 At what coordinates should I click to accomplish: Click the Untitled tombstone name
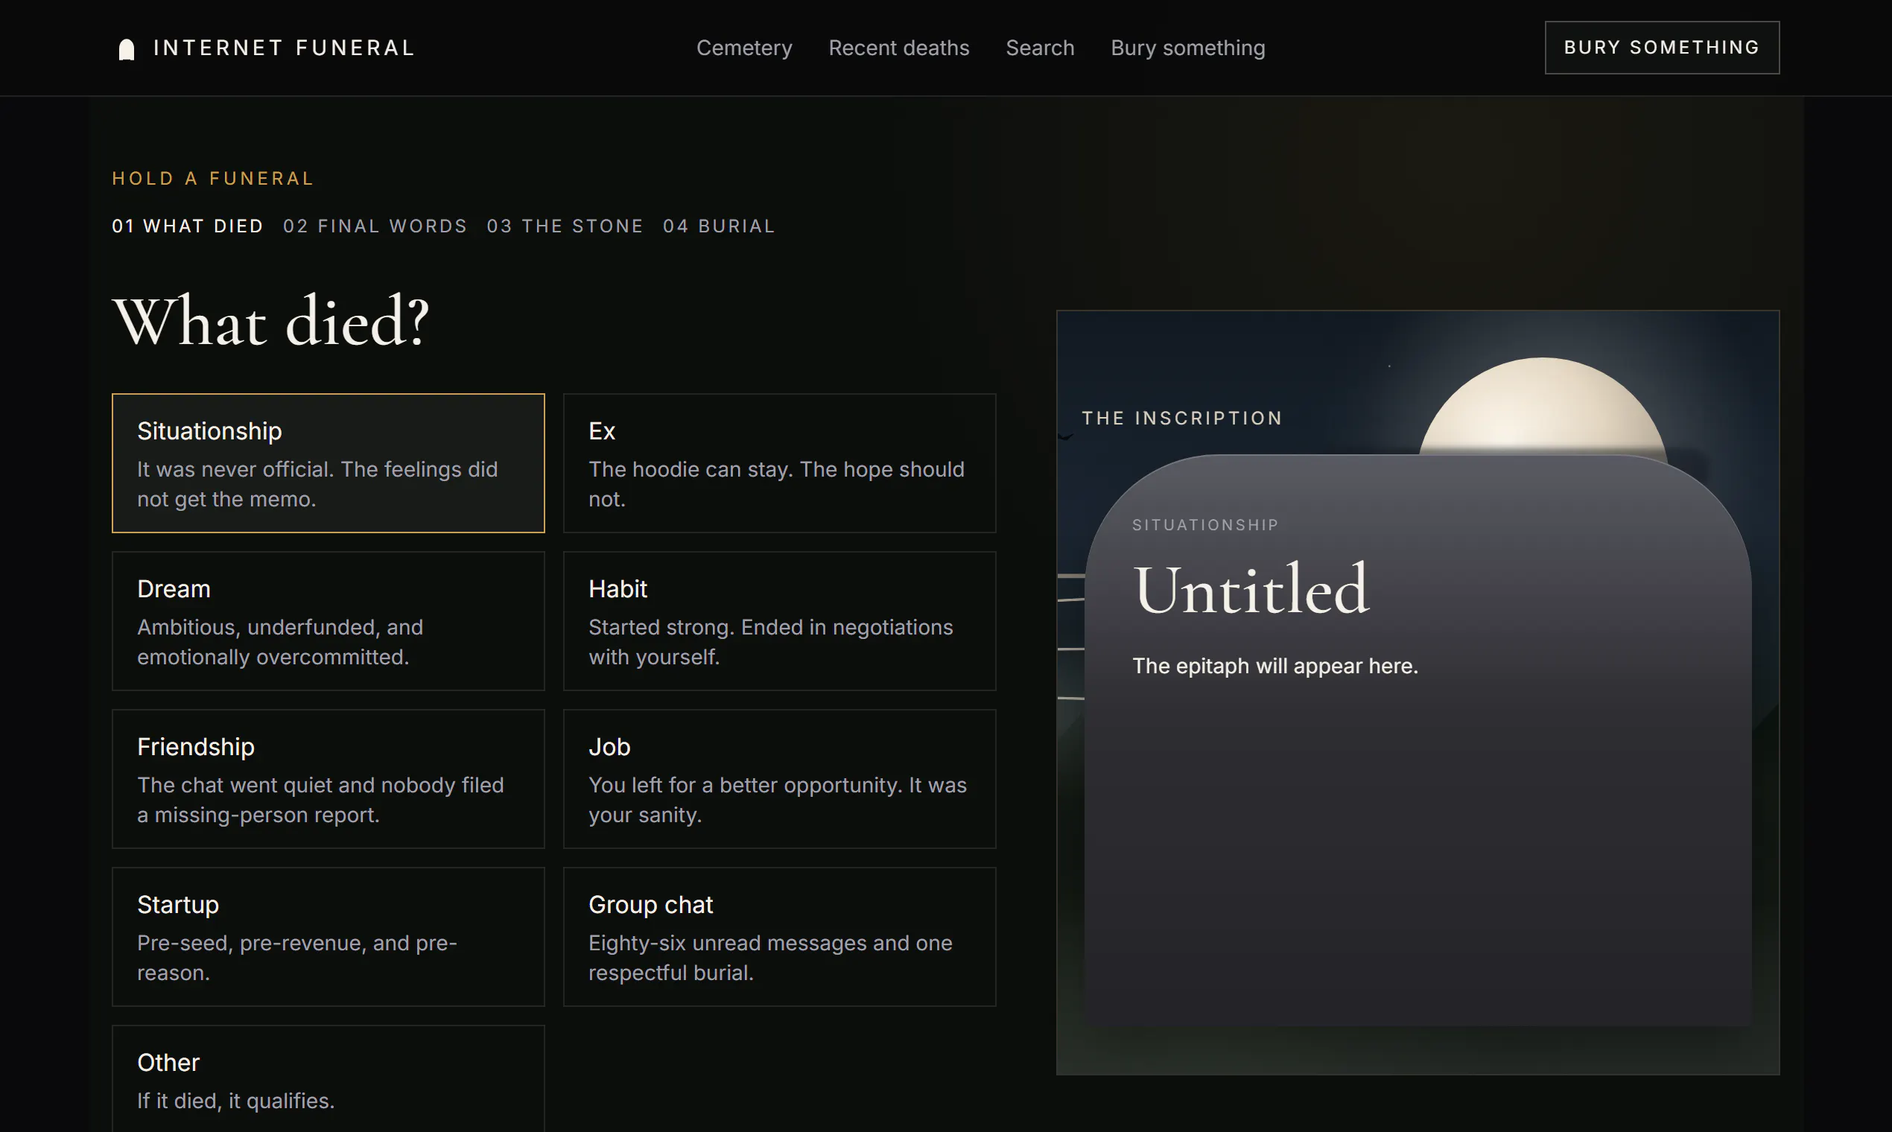click(1251, 589)
